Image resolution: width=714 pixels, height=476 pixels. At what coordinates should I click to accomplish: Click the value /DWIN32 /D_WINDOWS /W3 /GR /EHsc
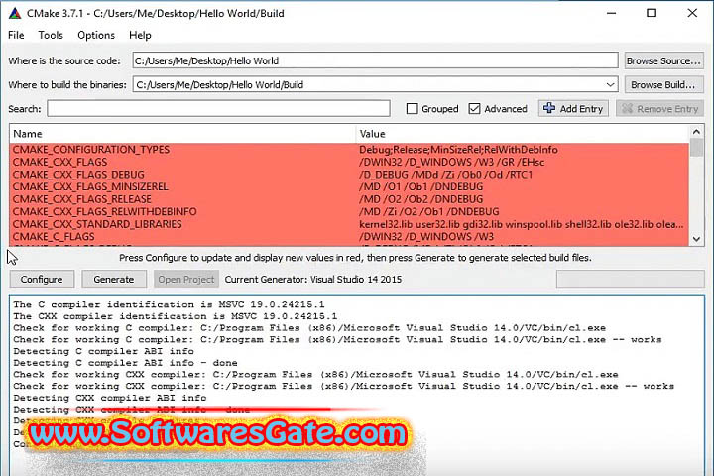coord(452,162)
